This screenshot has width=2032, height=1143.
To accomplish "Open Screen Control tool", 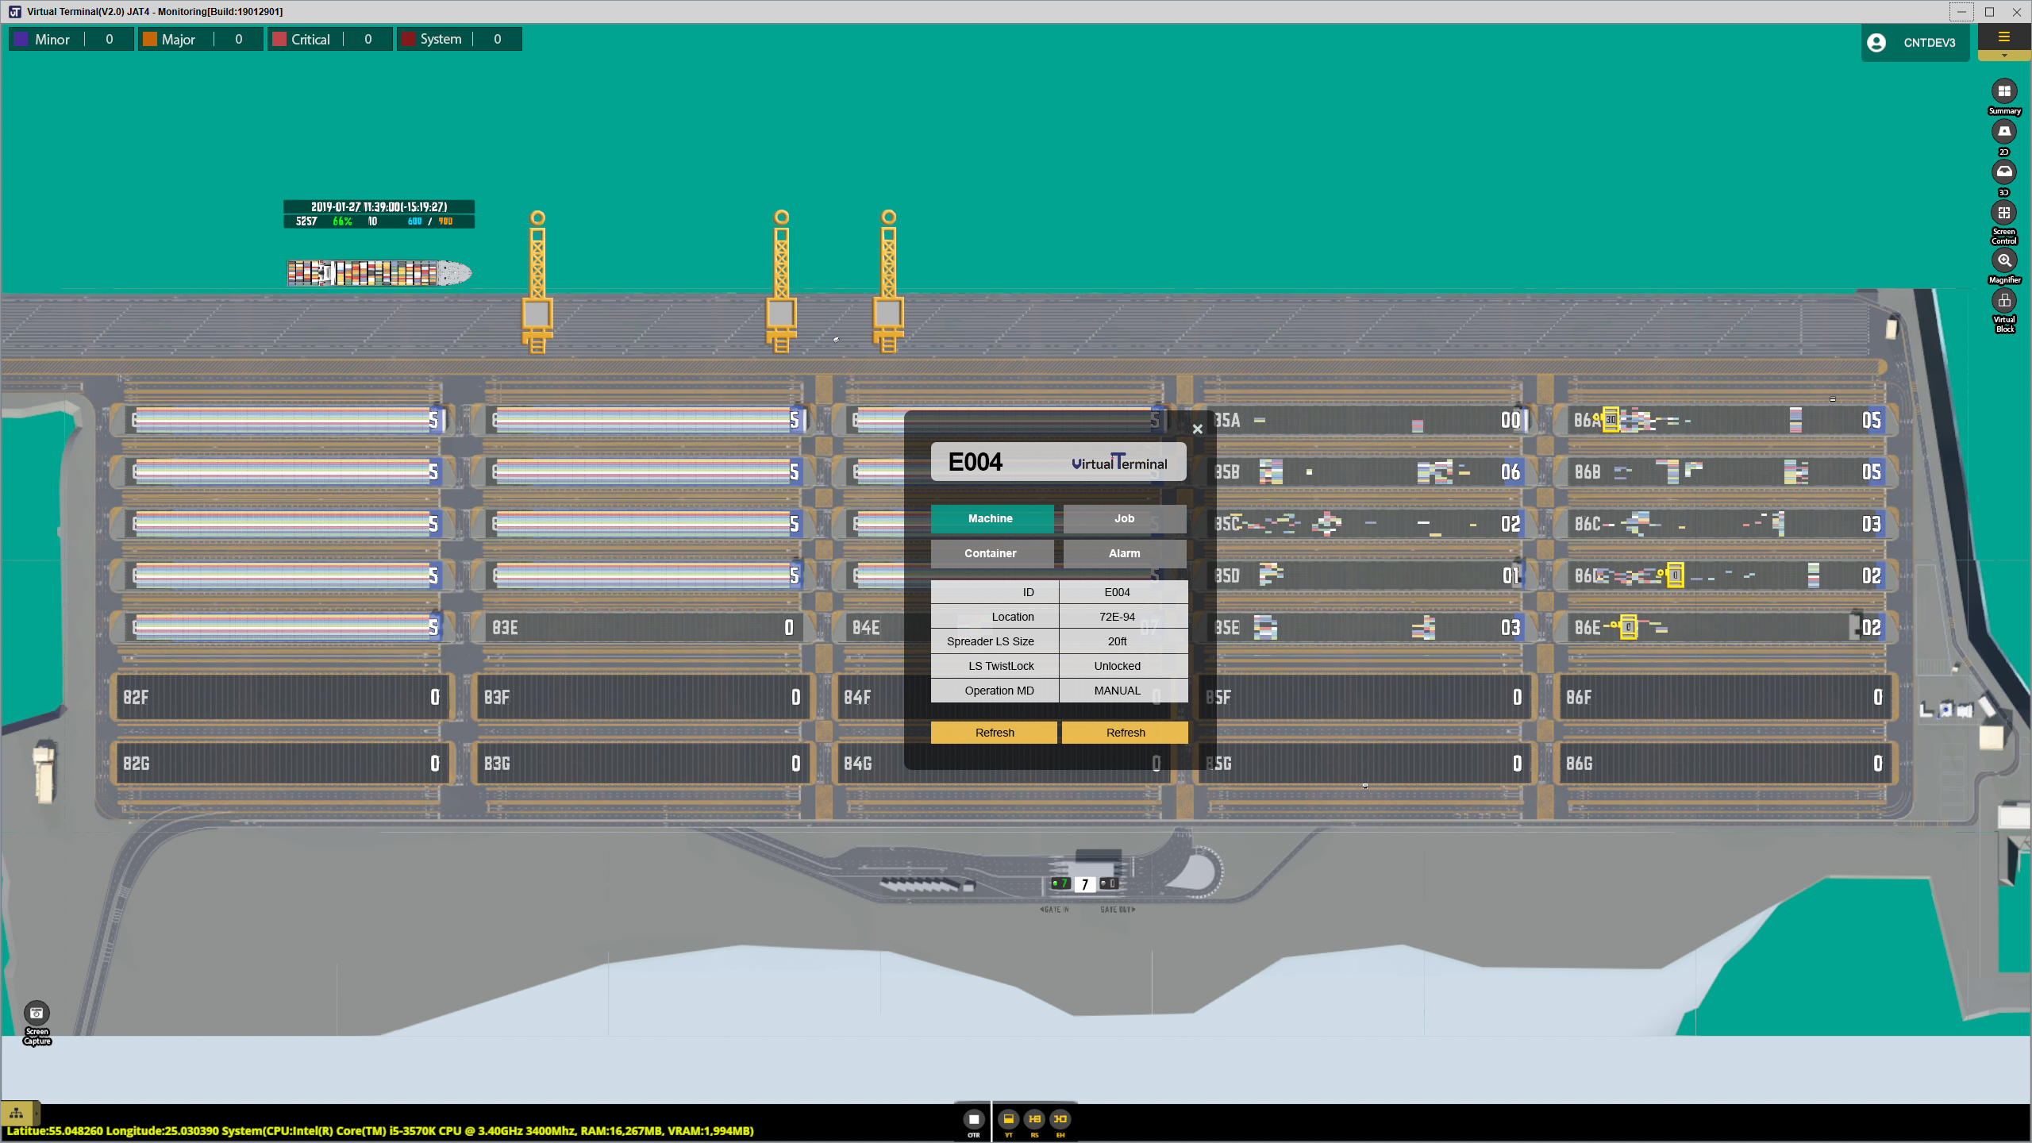I will tap(2003, 213).
